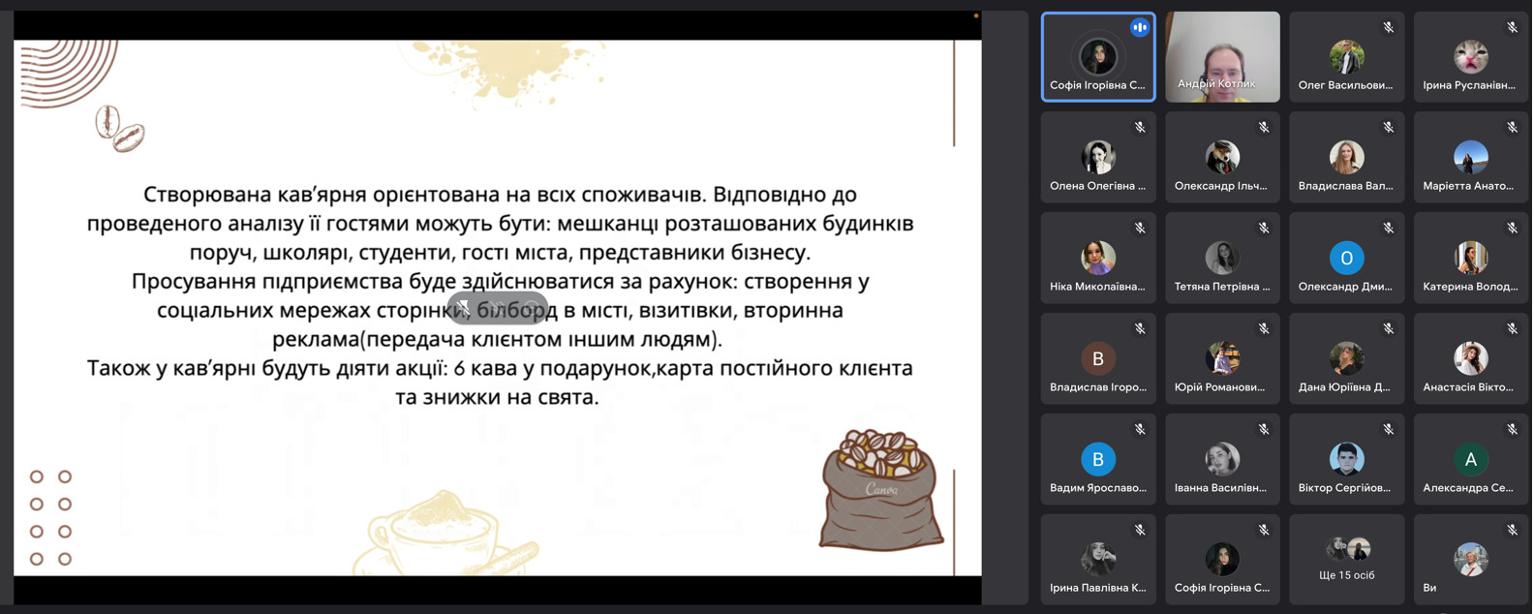Select Андрій Котлик's video tile
1534x614 pixels.
[1222, 57]
